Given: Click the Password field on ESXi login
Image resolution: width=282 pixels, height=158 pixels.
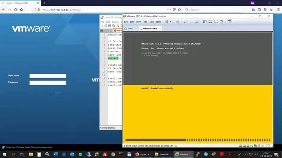Looking at the screenshot, I should [48, 83].
